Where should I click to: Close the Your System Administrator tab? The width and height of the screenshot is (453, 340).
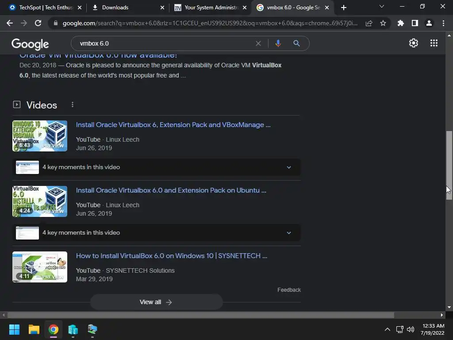[x=245, y=8]
